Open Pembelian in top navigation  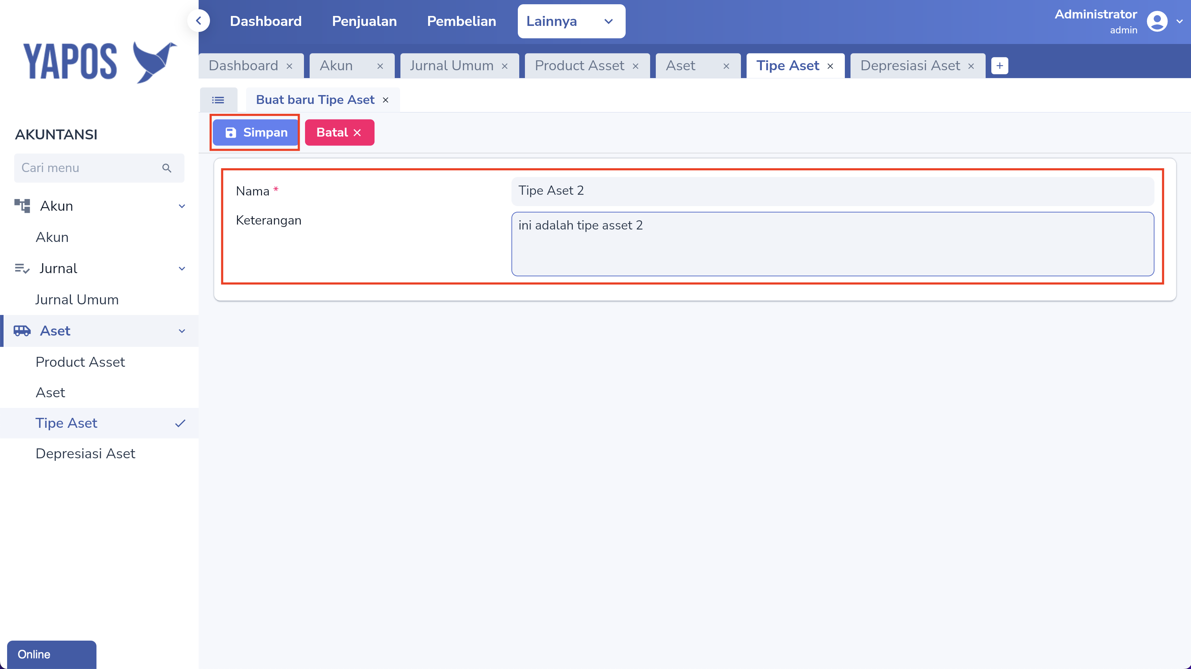461,21
